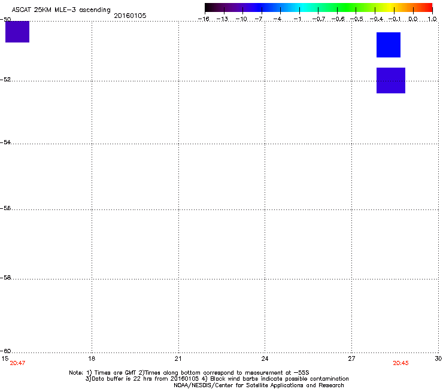Click the note 'Times are GMT' line
Viewport: 443px width, 389px height.
tap(189, 373)
